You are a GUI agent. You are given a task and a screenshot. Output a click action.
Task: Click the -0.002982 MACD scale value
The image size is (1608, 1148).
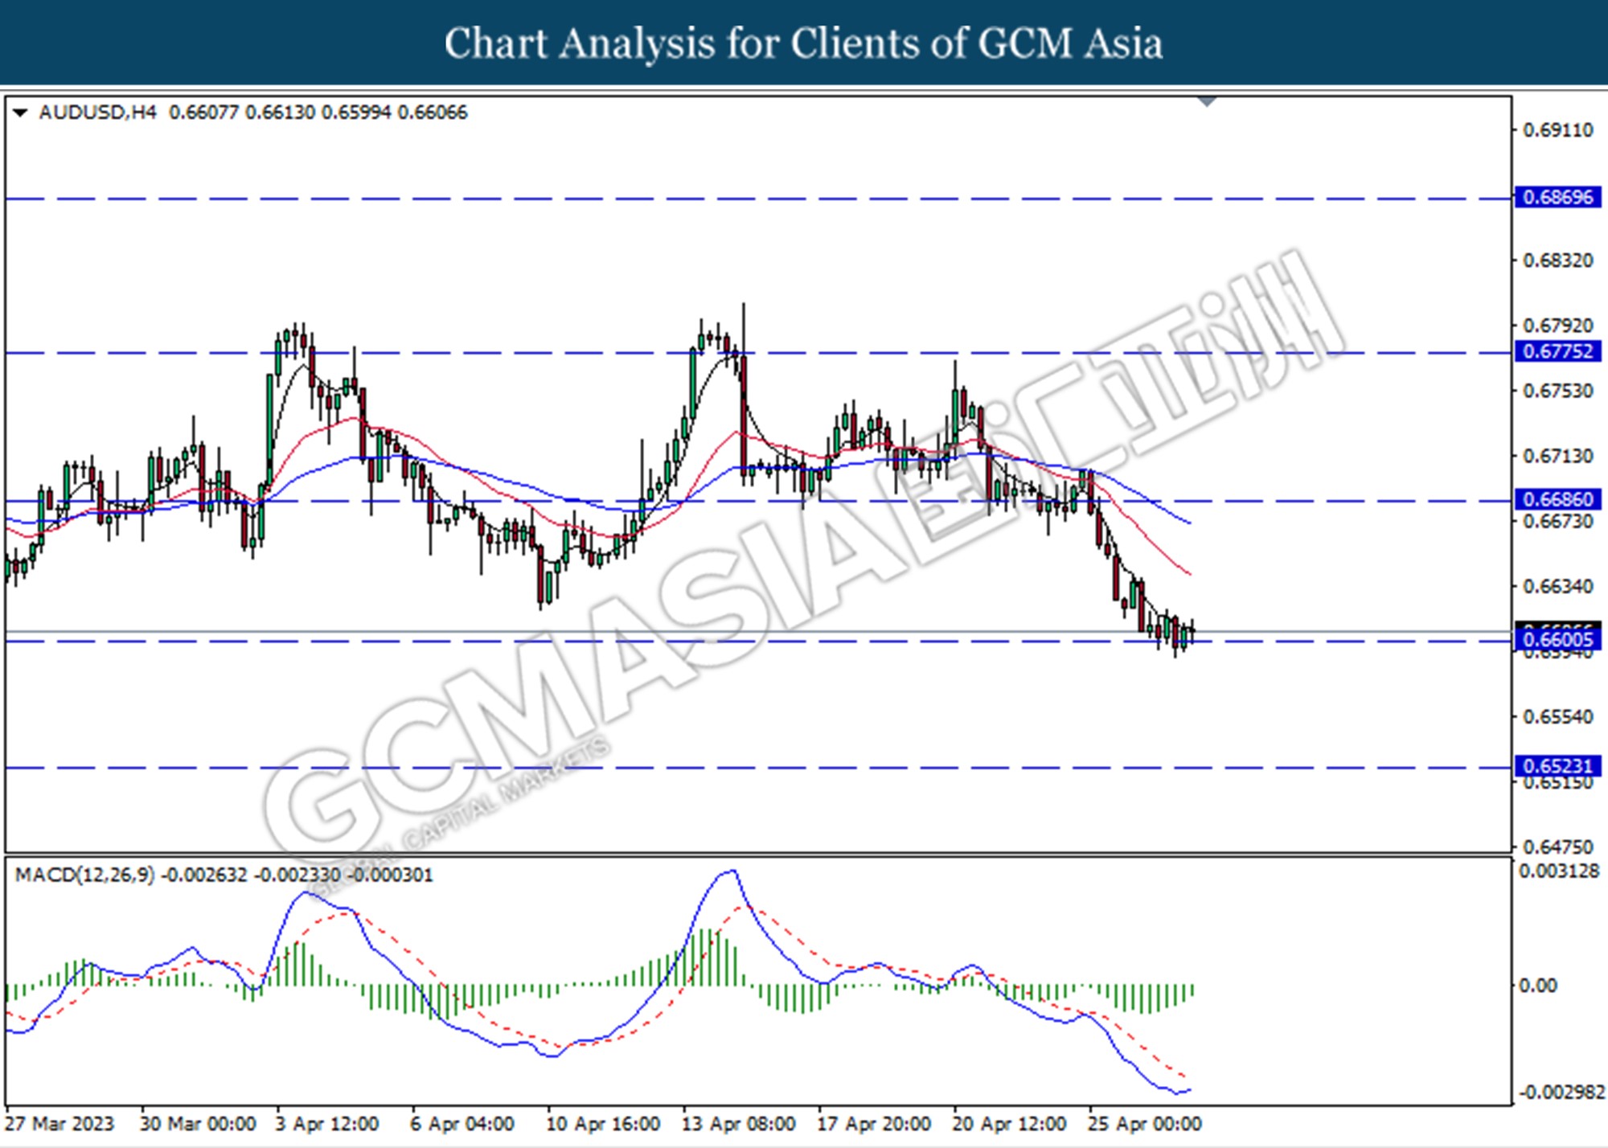coord(1561,1093)
